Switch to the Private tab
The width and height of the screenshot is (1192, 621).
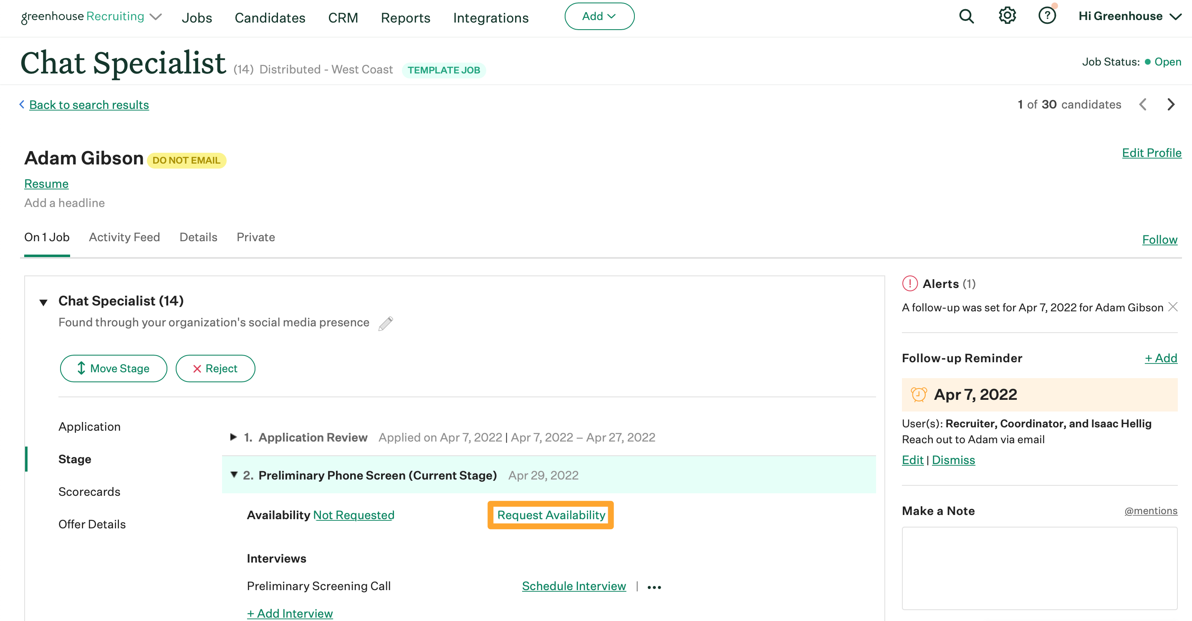pyautogui.click(x=255, y=237)
